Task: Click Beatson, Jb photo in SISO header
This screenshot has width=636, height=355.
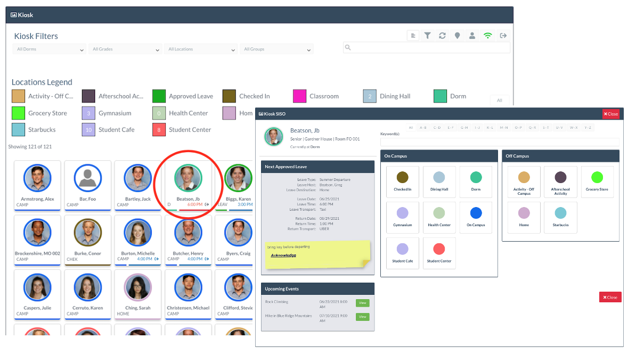Action: pos(273,137)
